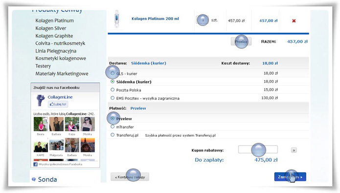This screenshot has width=340, height=193.
Task: Click the 15,00 zł Poczta Polska price
Action: point(271,90)
